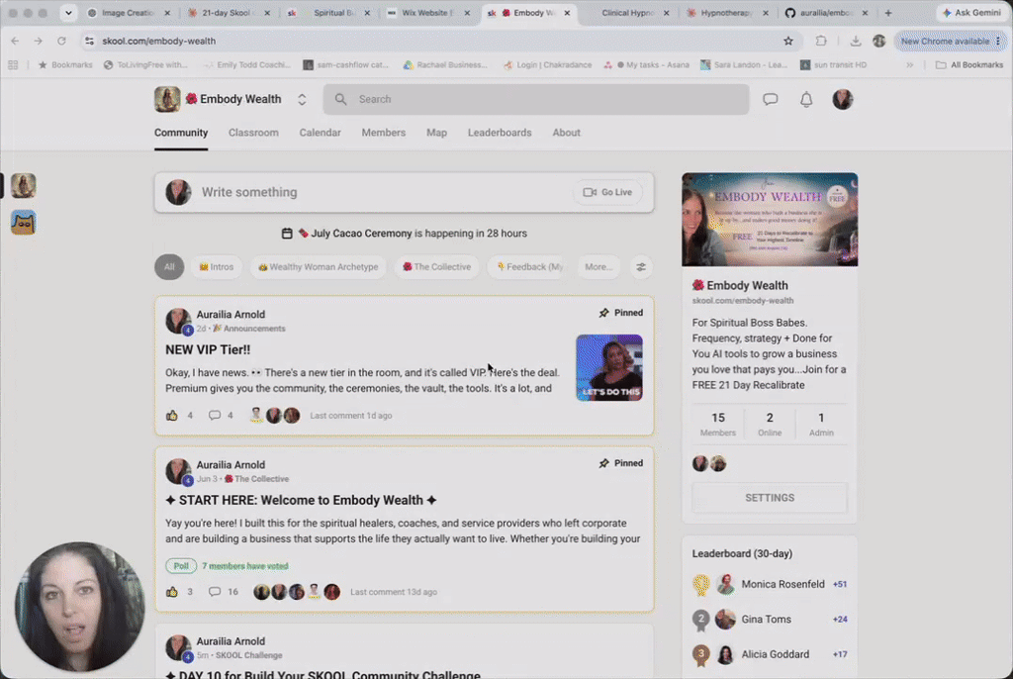Open Chrome extensions puzzle icon
The width and height of the screenshot is (1013, 679).
[821, 41]
